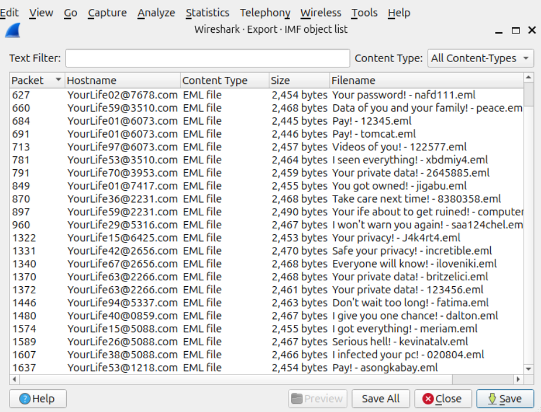Viewport: 541px width, 412px height.
Task: Select file I infected your pc! - 020804.eml
Action: 408,355
